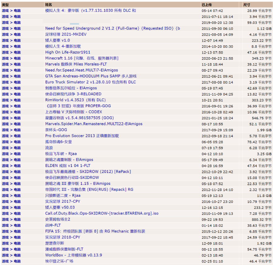Open Need.for.Speed.Heat.MULTi7-ElAmigos link
Viewport: 273px width, 265px height.
(82, 70)
